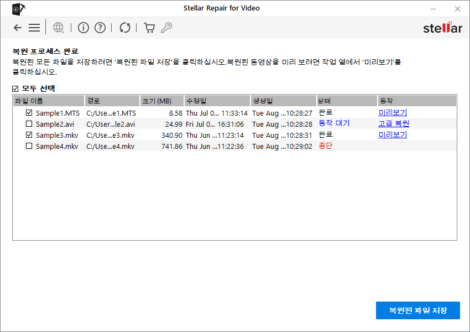Screen dimensions: 470x332
Task: Sort by 크기 (MB) column header
Action: click(x=162, y=101)
